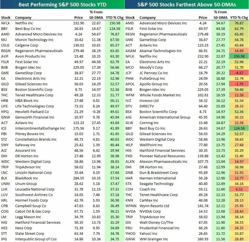Click 'Apollo Group Inc' company name
This screenshot has width=249, height=242.
click(154, 84)
